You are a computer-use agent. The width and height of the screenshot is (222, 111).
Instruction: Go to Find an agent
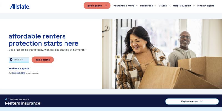[x=205, y=6]
